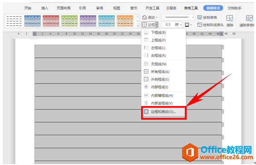Switch to the 插入 tab
This screenshot has height=165, width=256.
pyautogui.click(x=44, y=8)
